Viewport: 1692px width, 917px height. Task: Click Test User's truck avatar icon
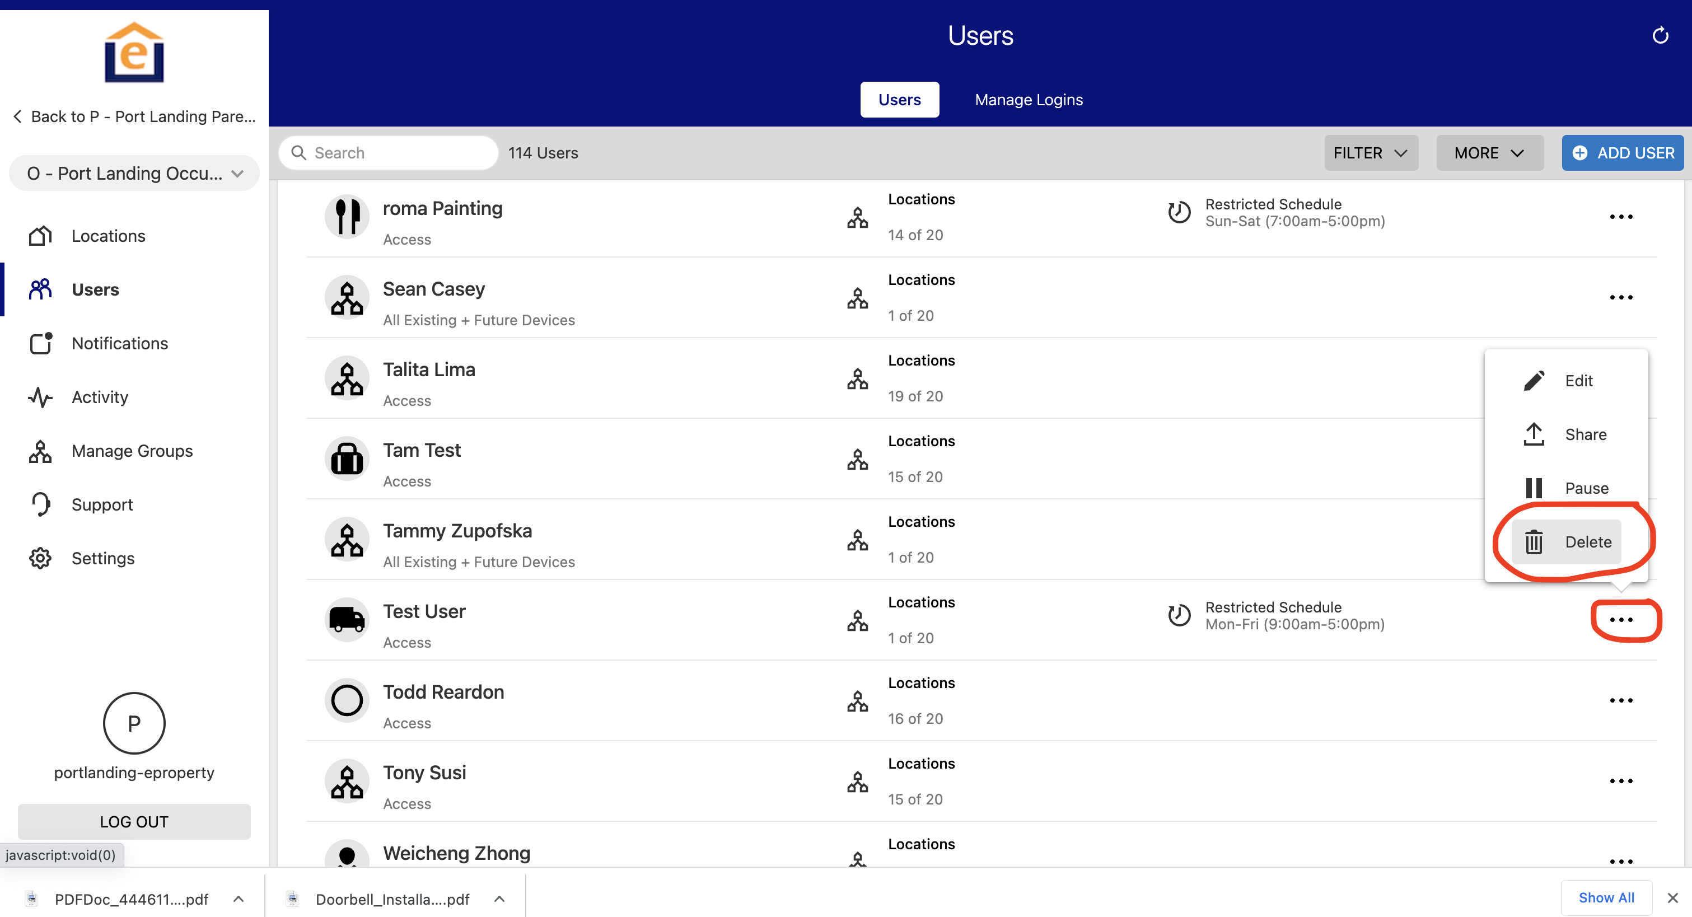coord(347,619)
